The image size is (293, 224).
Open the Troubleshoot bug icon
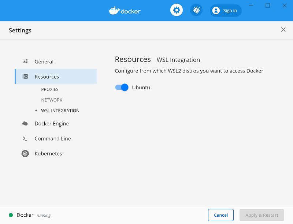click(196, 10)
